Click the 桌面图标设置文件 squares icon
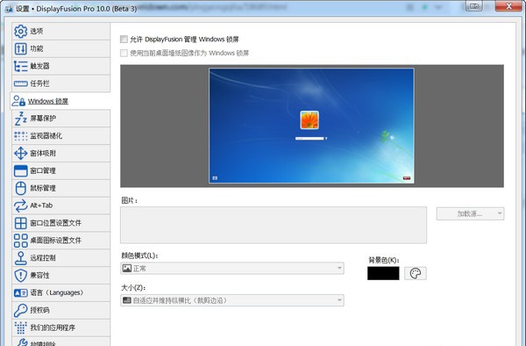 coord(20,241)
